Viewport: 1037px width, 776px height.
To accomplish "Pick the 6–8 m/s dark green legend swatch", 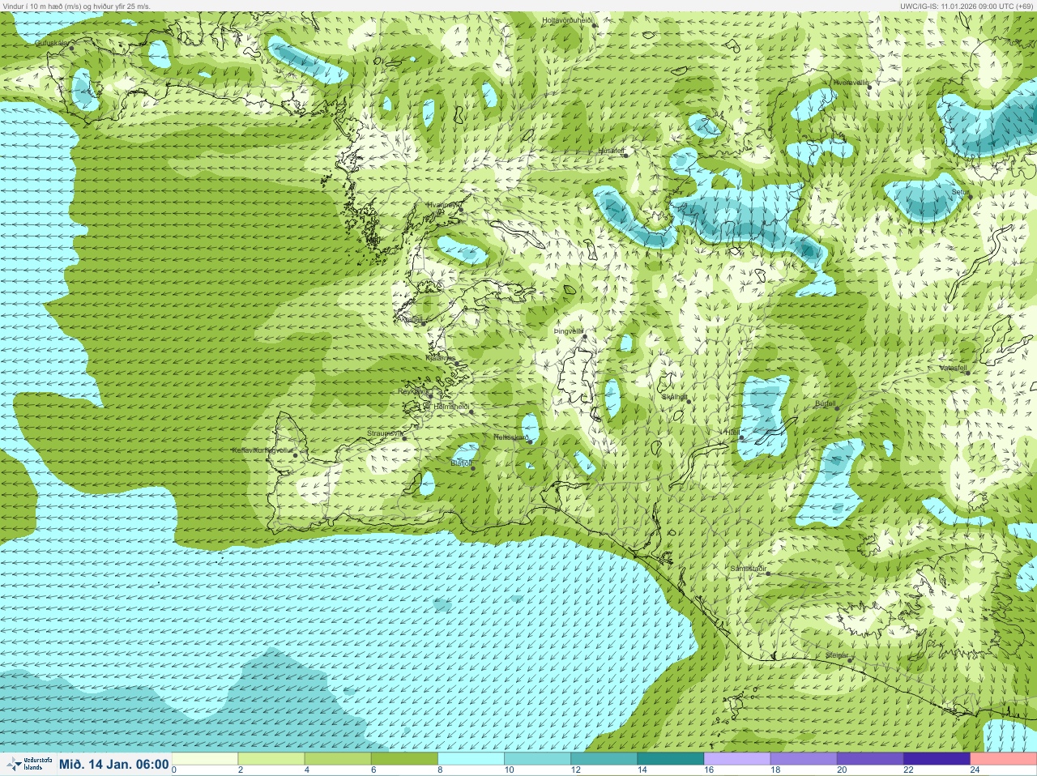I will [x=404, y=759].
